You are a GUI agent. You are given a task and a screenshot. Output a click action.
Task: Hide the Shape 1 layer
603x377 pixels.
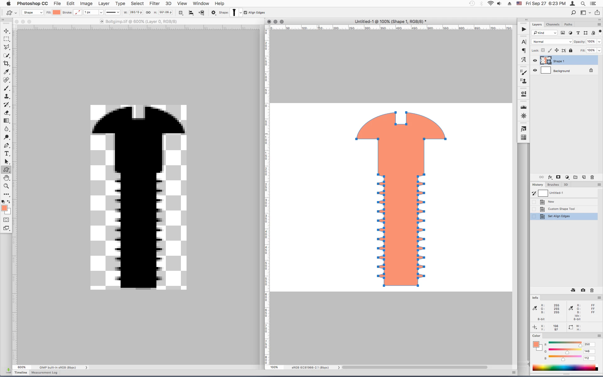(535, 61)
